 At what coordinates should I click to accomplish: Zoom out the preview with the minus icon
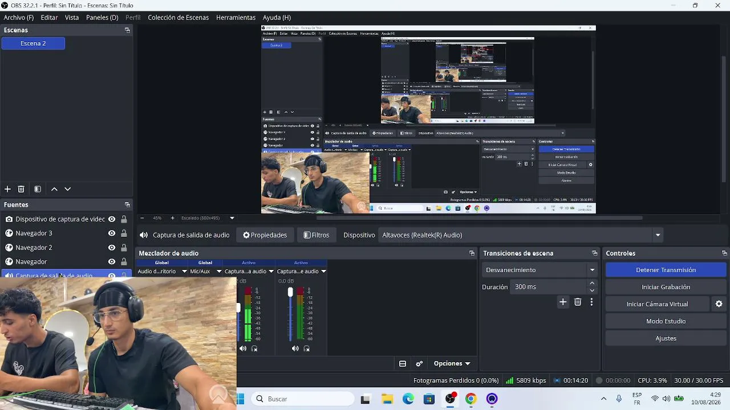(142, 218)
